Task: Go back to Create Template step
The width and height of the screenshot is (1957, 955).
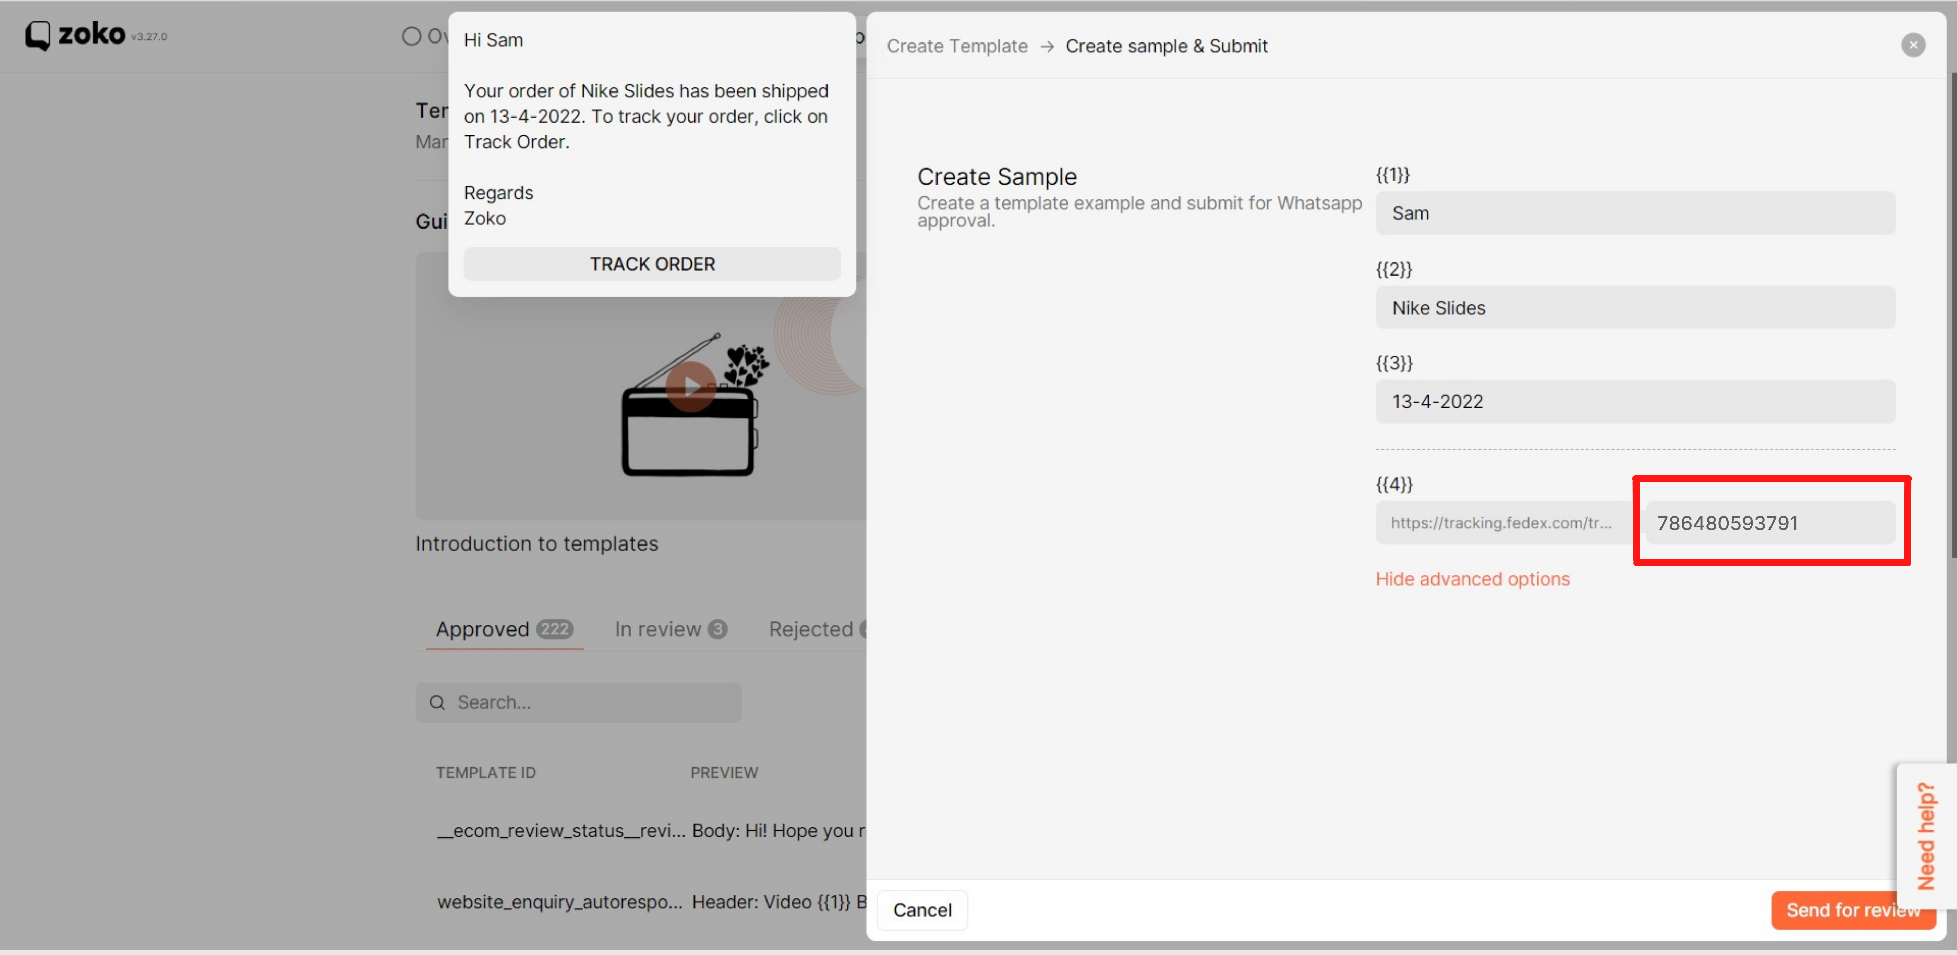Action: point(956,46)
